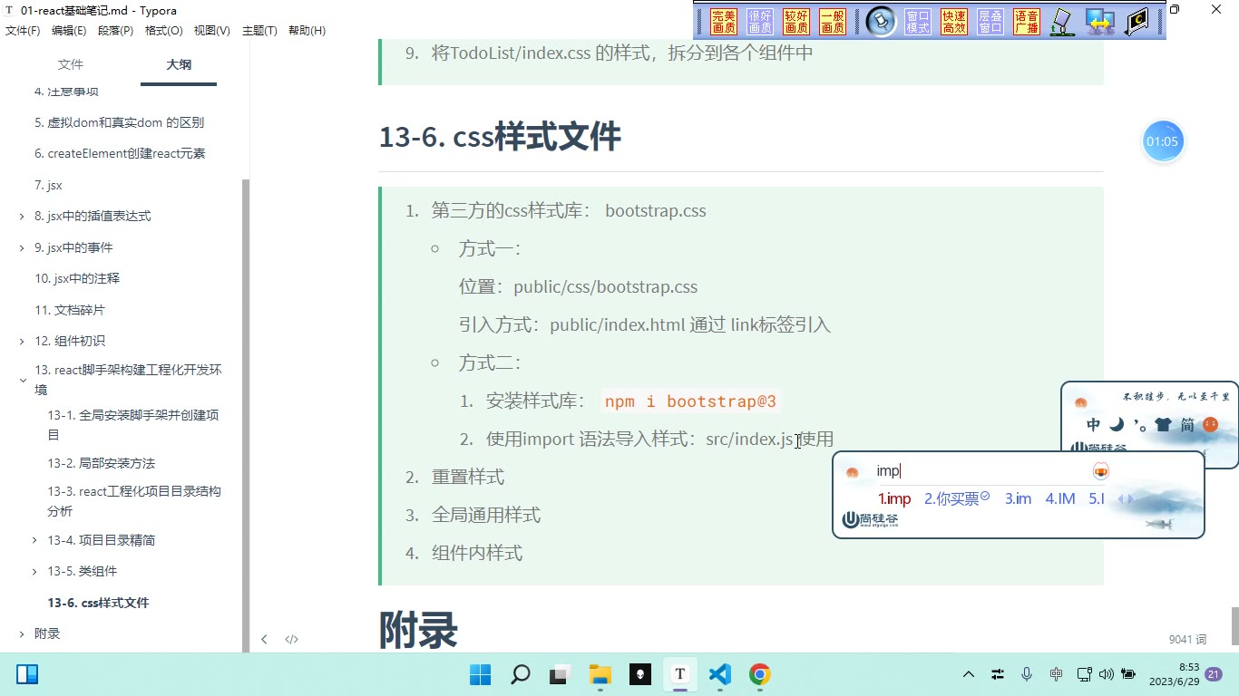Viewport: 1239px width, 696px height.
Task: Click the 01:05 timer bubble
Action: pos(1162,141)
